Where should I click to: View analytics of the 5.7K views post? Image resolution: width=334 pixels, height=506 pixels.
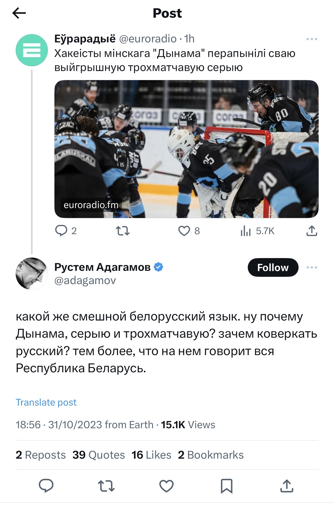tap(257, 231)
